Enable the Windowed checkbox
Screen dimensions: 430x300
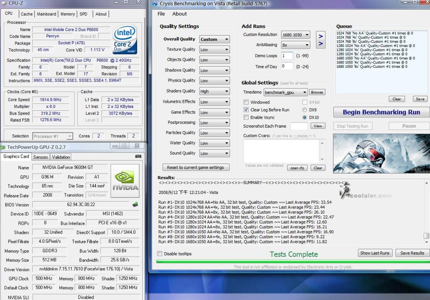(246, 102)
